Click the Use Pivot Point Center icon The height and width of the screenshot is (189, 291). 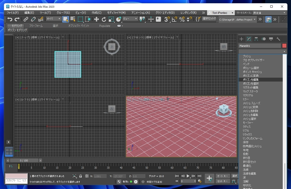pyautogui.click(x=142, y=19)
